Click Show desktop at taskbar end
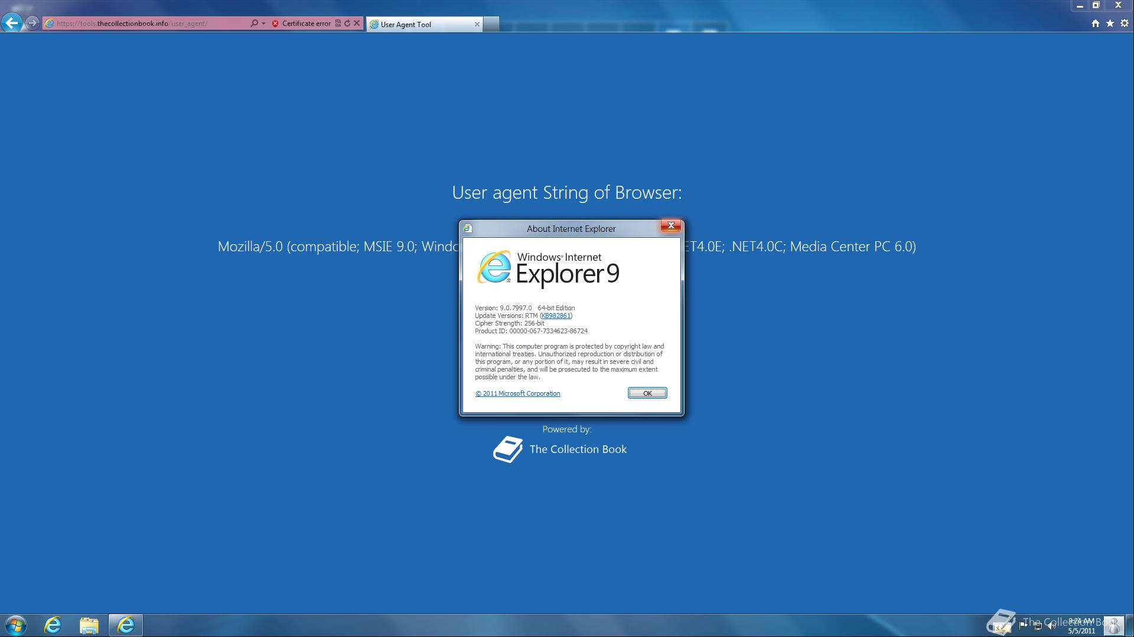The height and width of the screenshot is (637, 1134). [1129, 626]
